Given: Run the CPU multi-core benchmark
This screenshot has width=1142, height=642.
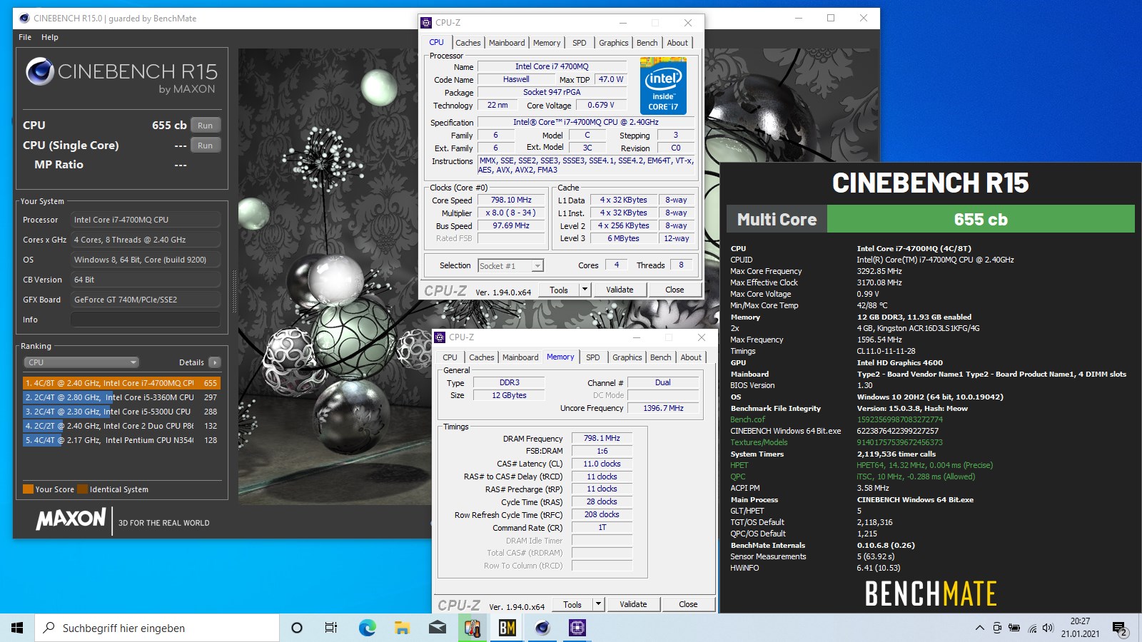Looking at the screenshot, I should tap(206, 126).
